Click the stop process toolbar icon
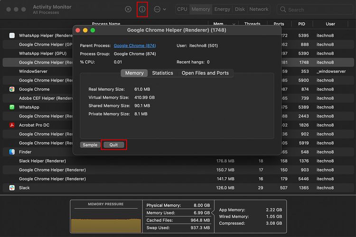 pos(128,9)
